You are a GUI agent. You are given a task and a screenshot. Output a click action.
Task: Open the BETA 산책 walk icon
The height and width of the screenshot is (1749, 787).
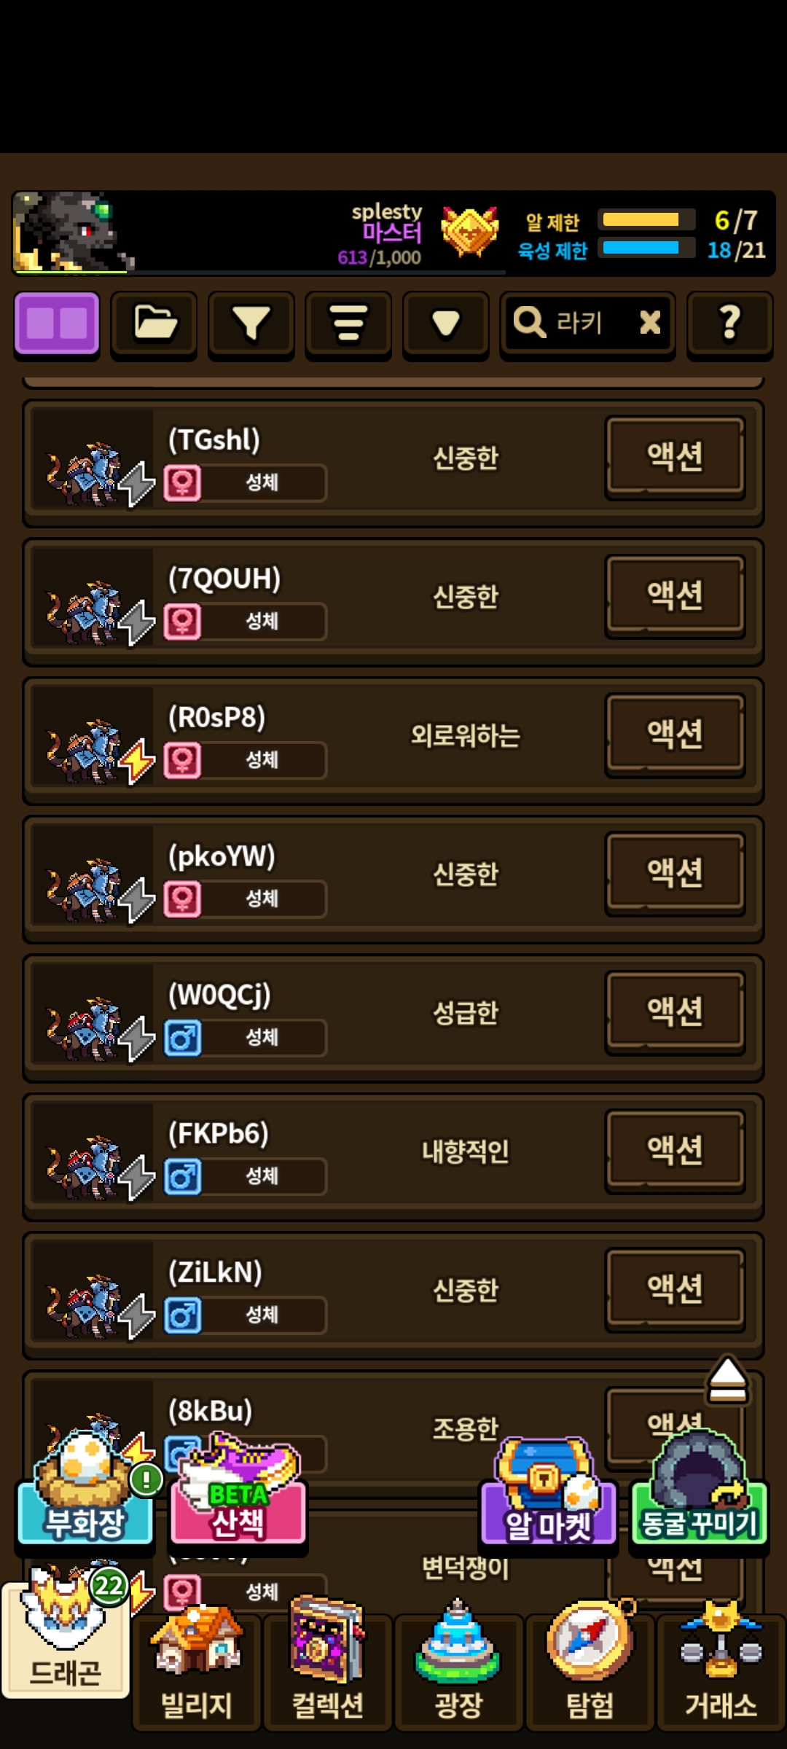(238, 1490)
